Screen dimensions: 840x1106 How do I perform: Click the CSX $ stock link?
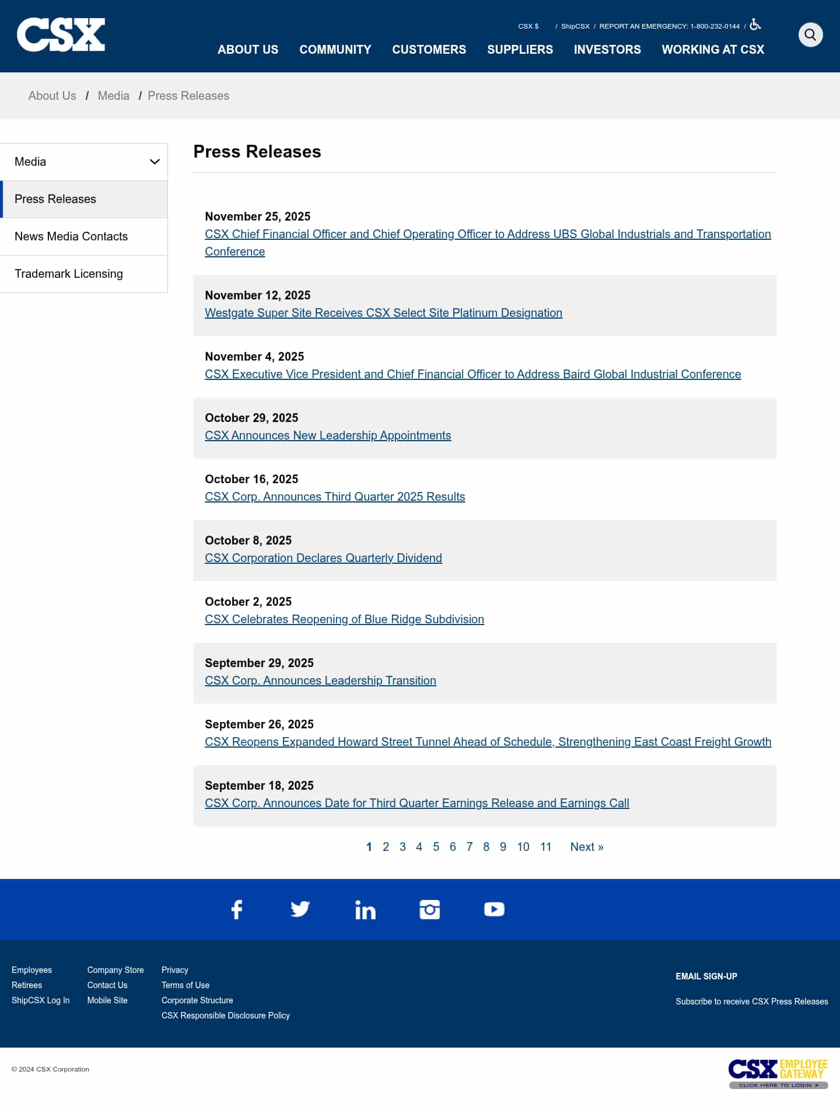(x=528, y=26)
